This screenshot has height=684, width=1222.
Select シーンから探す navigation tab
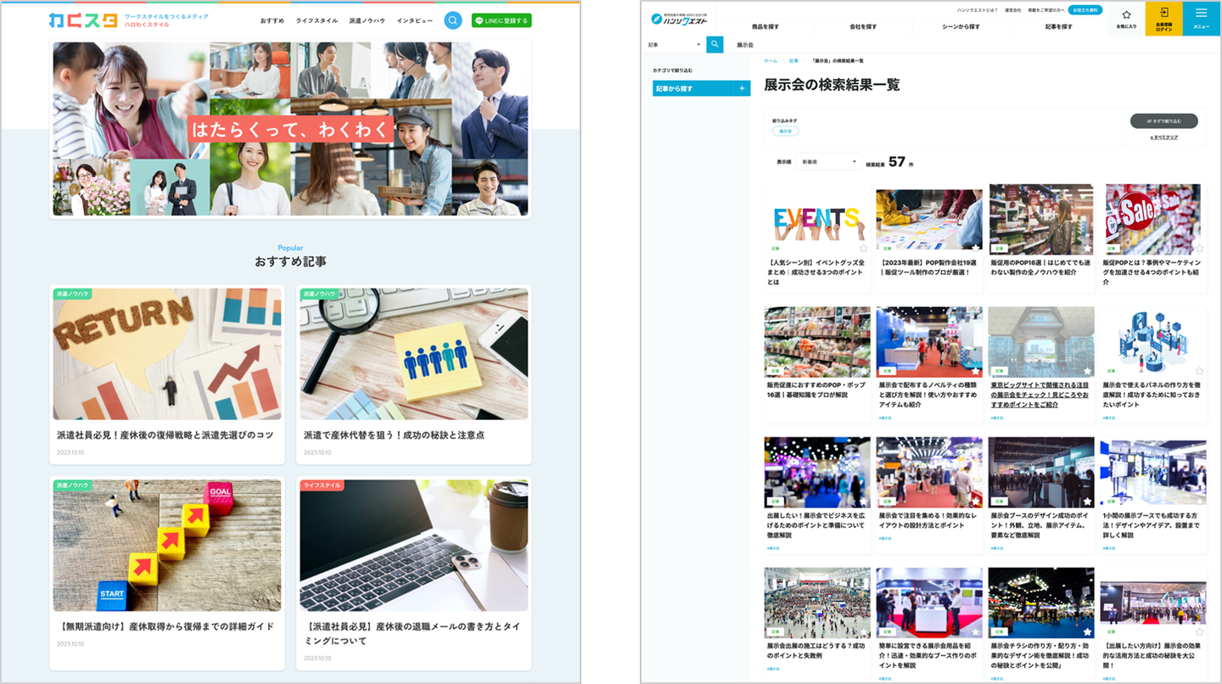[x=961, y=27]
